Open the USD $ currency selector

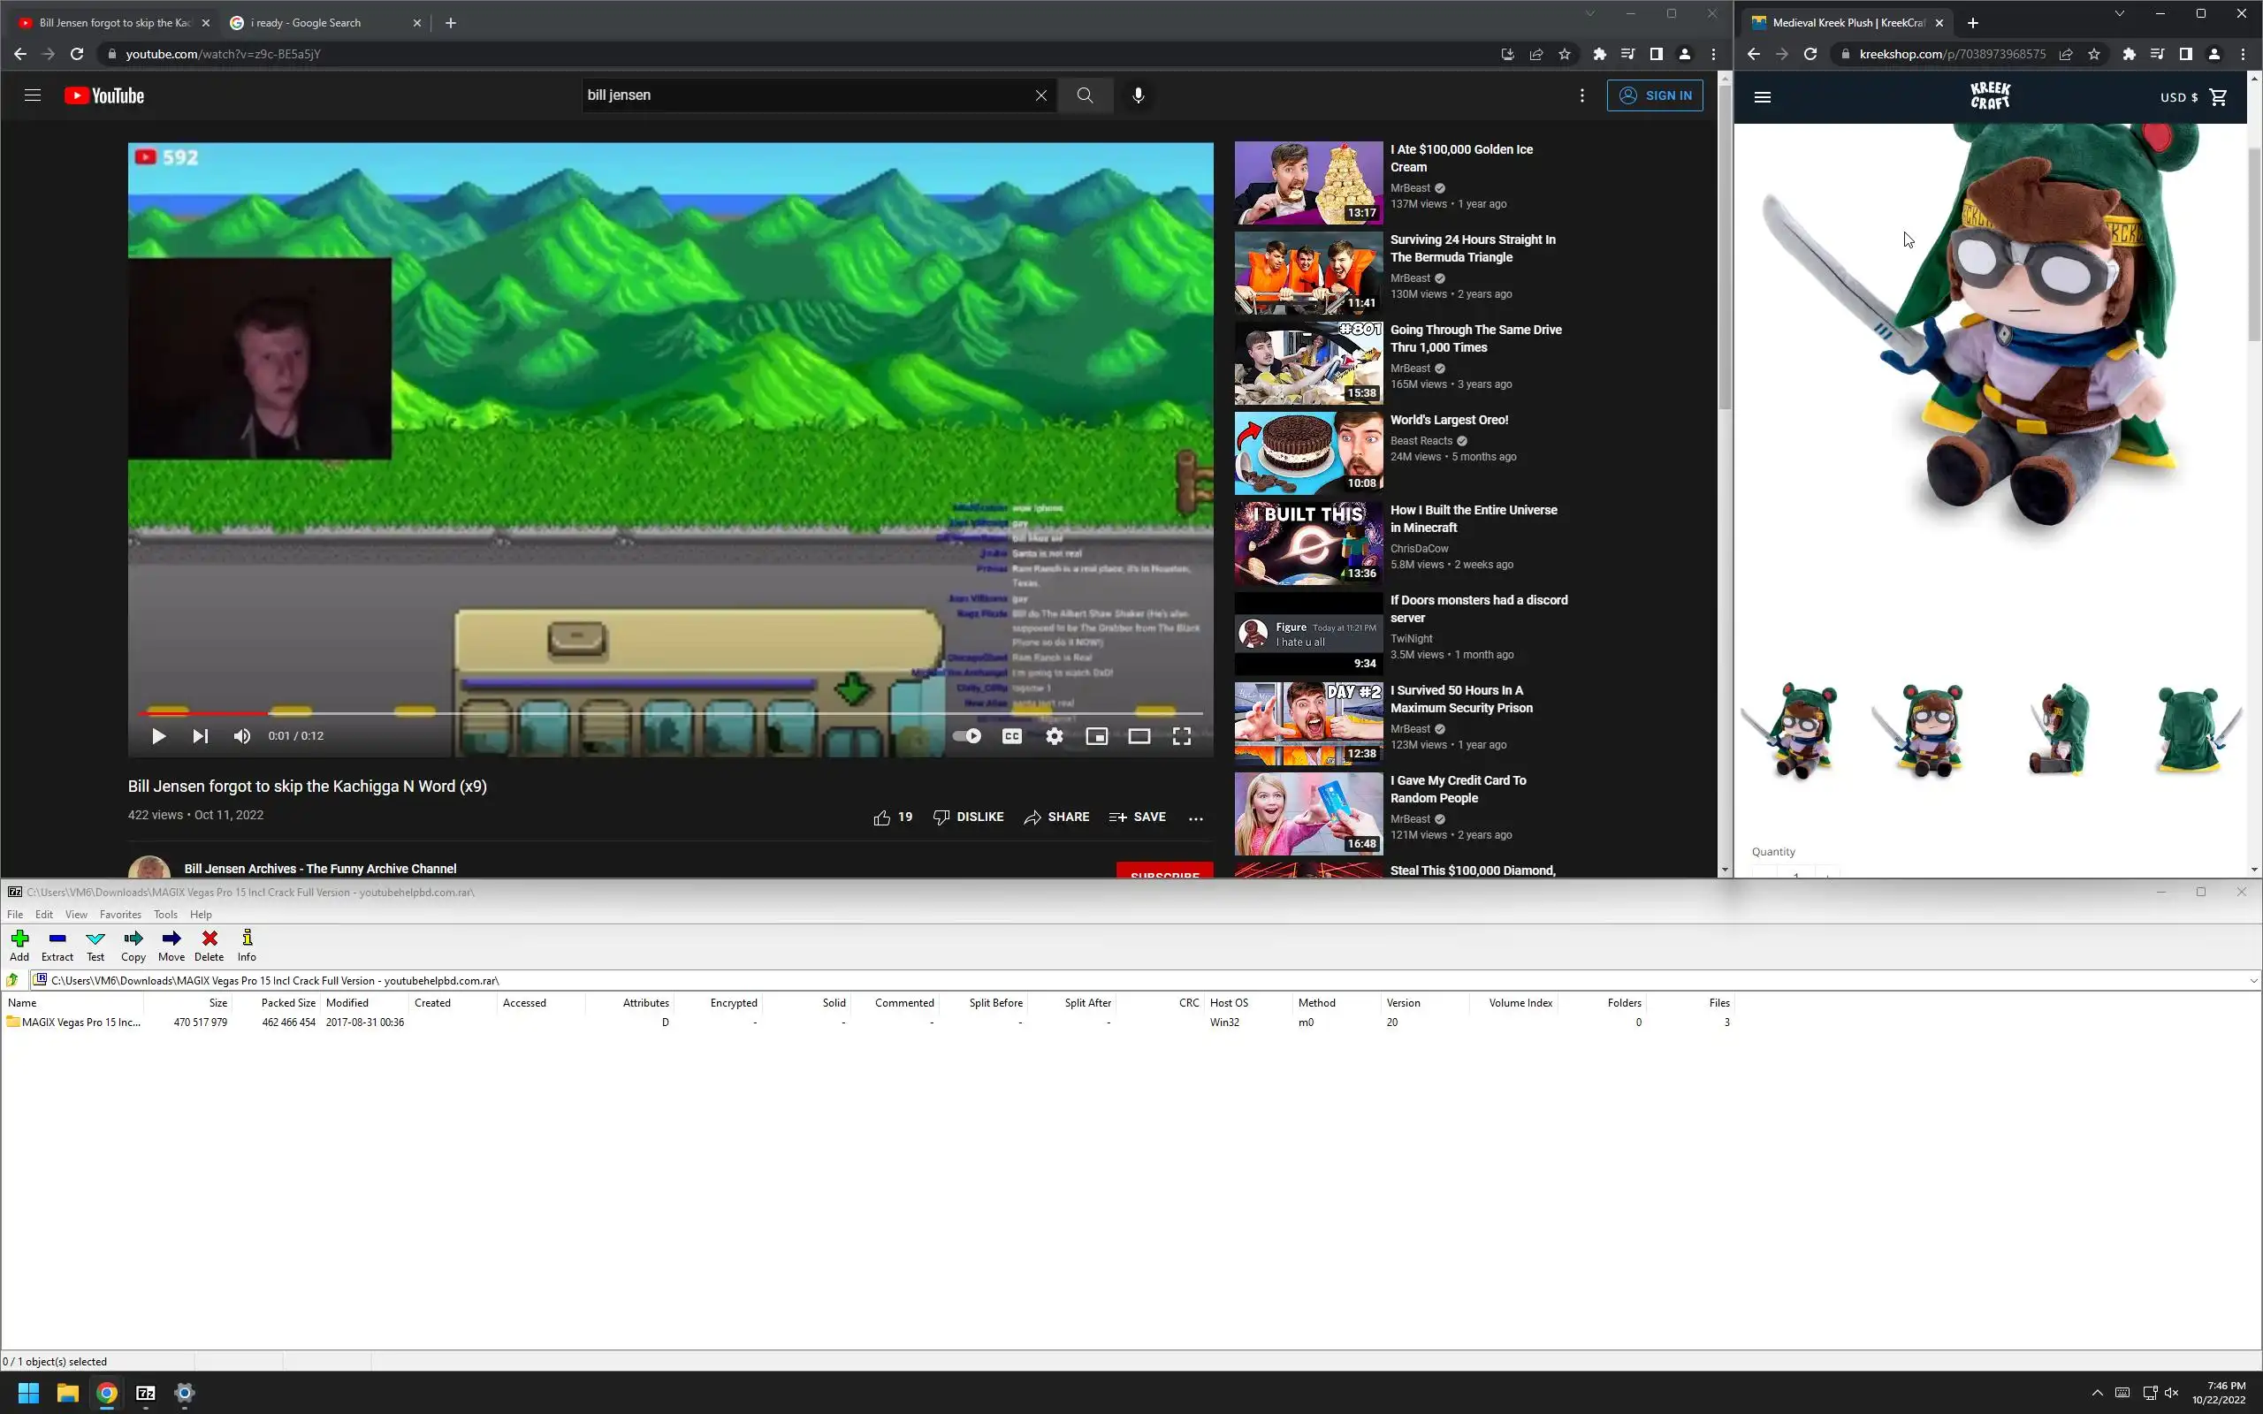2178,97
